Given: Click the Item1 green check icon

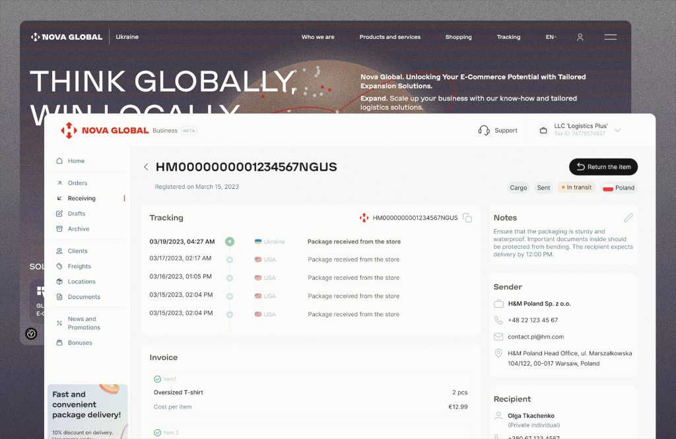Looking at the screenshot, I should tap(157, 379).
